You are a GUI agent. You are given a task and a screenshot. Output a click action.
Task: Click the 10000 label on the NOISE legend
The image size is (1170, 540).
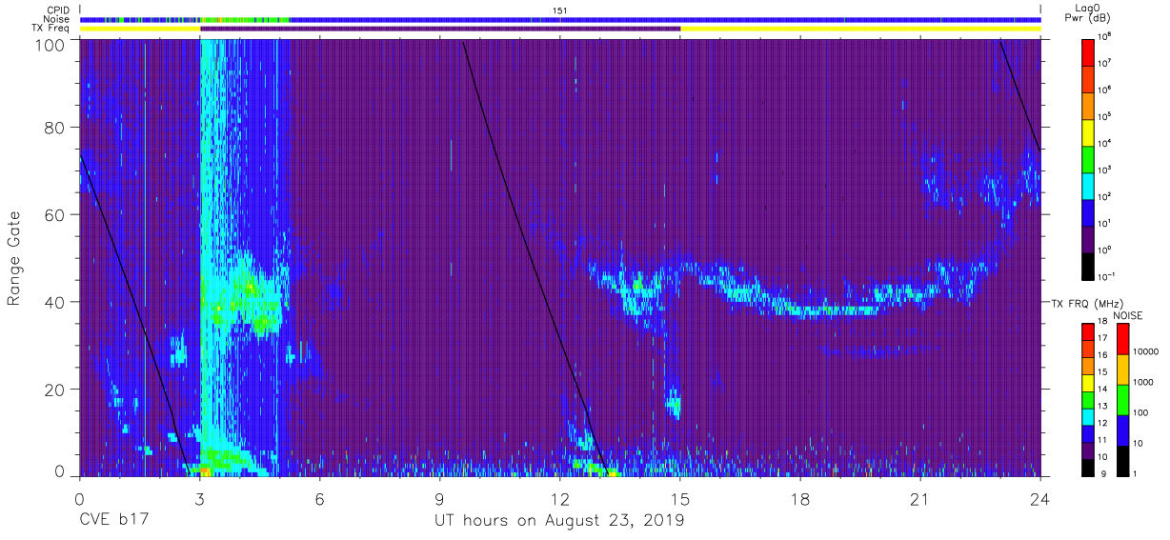[1147, 352]
